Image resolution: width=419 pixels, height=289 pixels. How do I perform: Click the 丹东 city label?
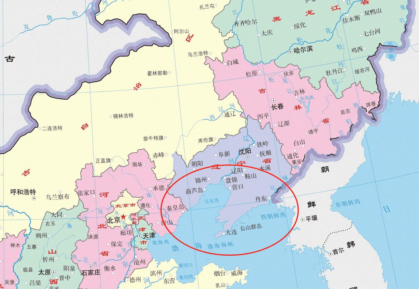tap(261, 199)
